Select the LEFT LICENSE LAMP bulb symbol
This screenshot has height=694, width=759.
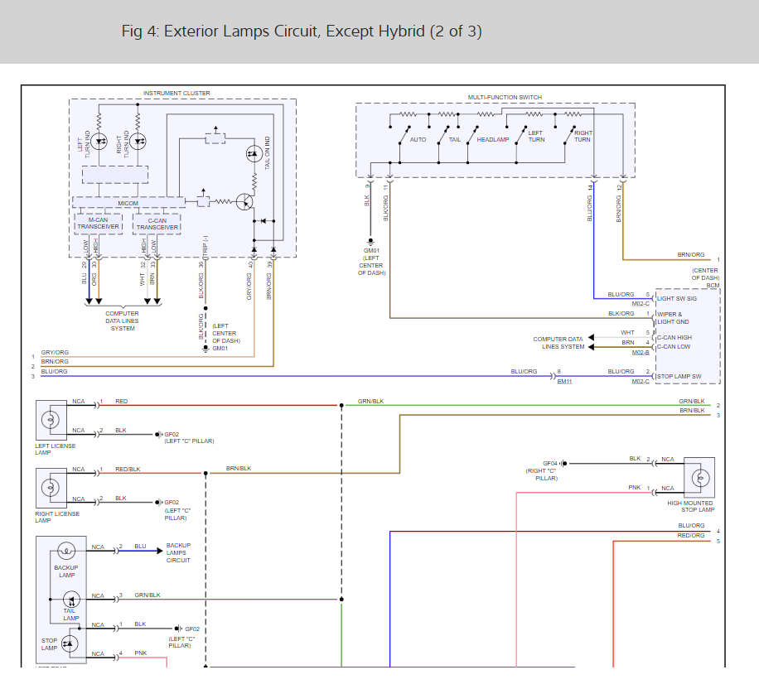(50, 420)
